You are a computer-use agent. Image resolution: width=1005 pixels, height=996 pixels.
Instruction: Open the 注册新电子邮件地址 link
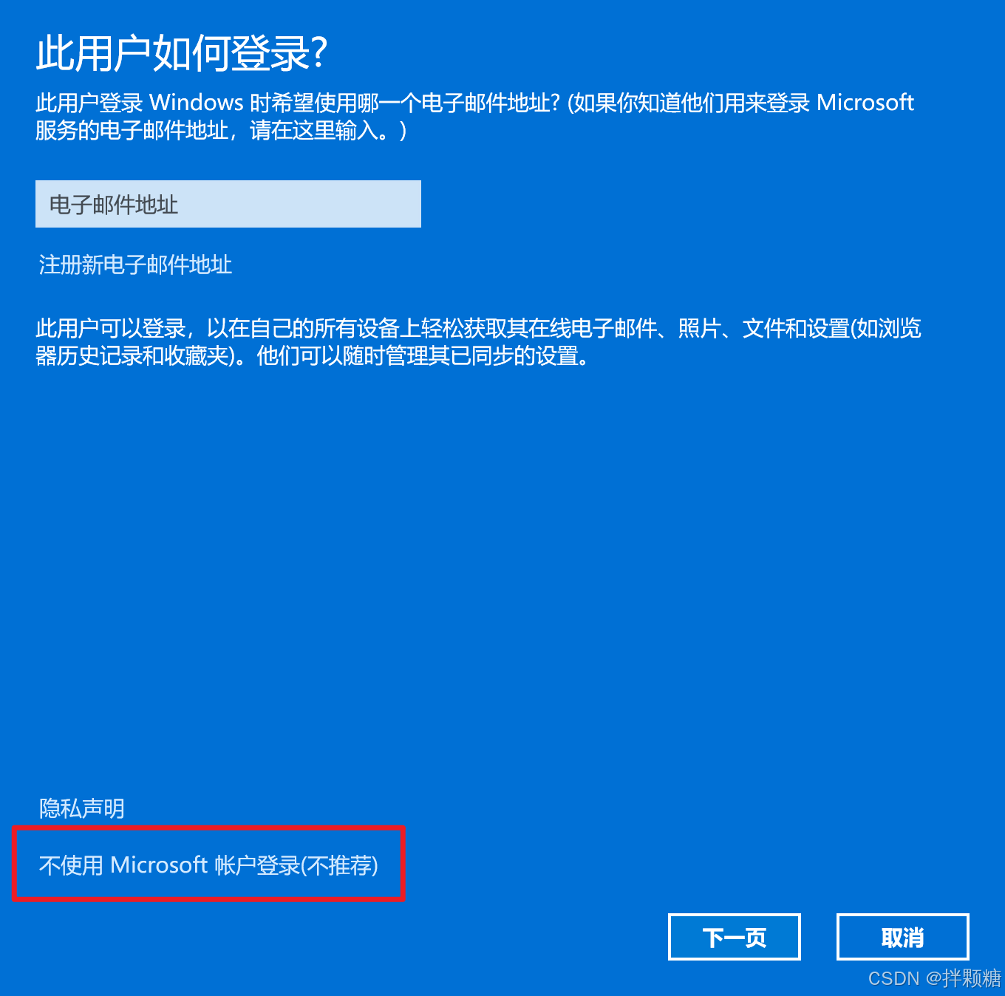tap(135, 265)
